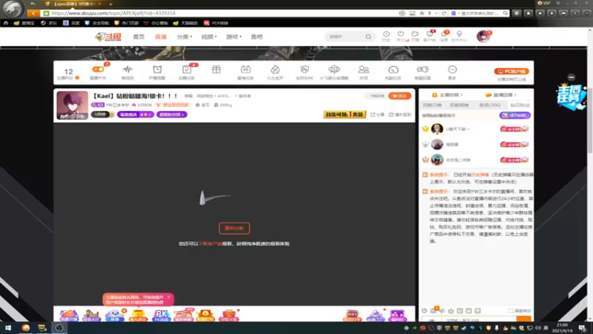The width and height of the screenshot is (593, 334).
Task: Open the gamepad-like icon in streamer toolbar
Action: click(423, 69)
